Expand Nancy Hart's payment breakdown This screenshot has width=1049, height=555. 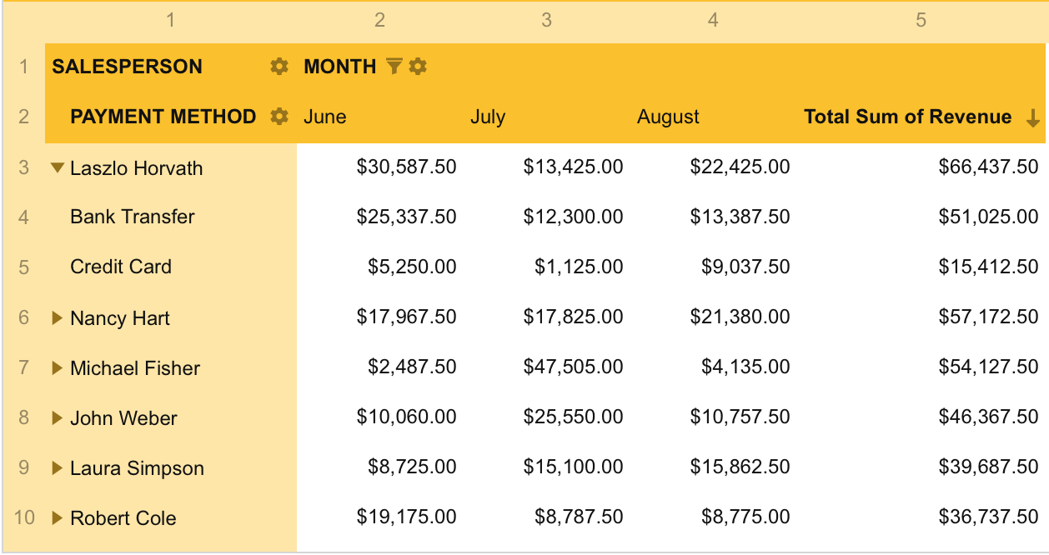click(58, 317)
